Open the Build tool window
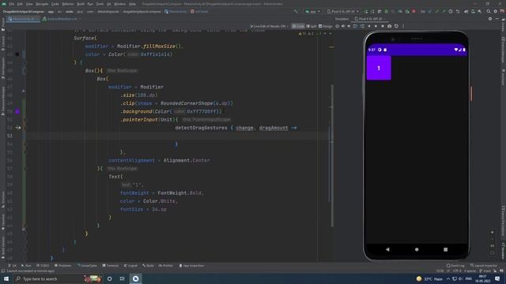The image size is (506, 284). pos(149,266)
